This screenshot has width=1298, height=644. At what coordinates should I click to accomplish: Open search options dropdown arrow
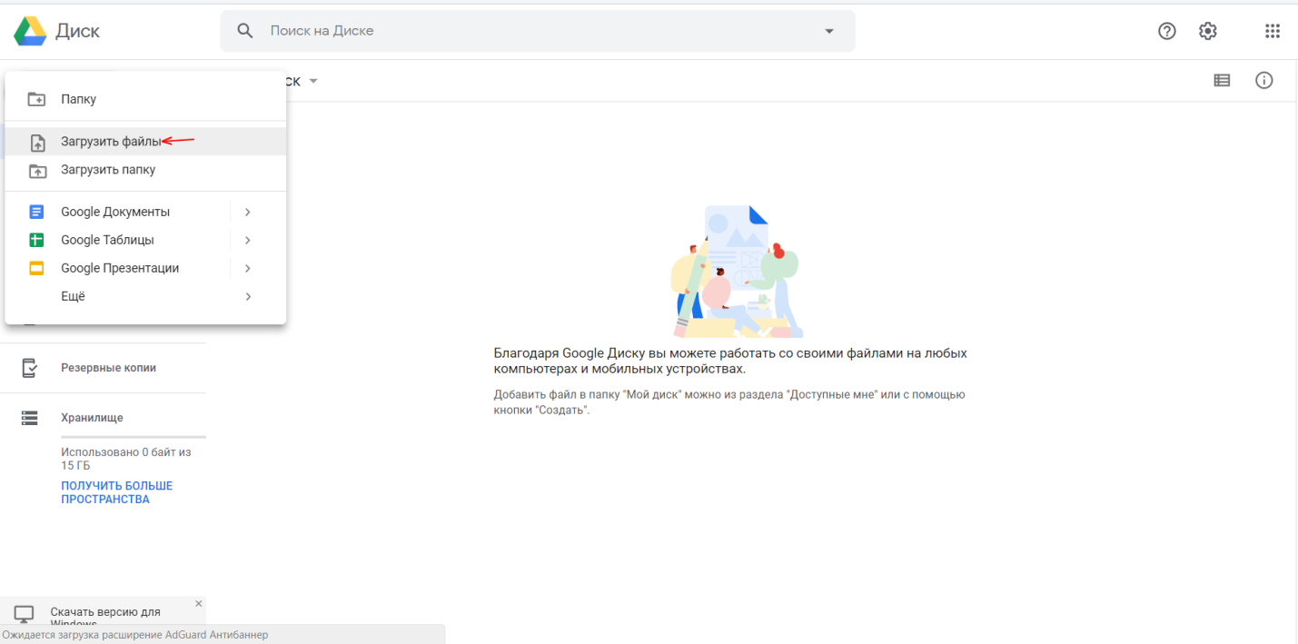pos(828,31)
